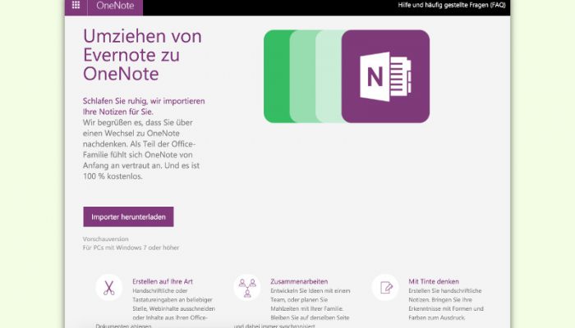Click the text 100 % kostenlos

tap(113, 176)
